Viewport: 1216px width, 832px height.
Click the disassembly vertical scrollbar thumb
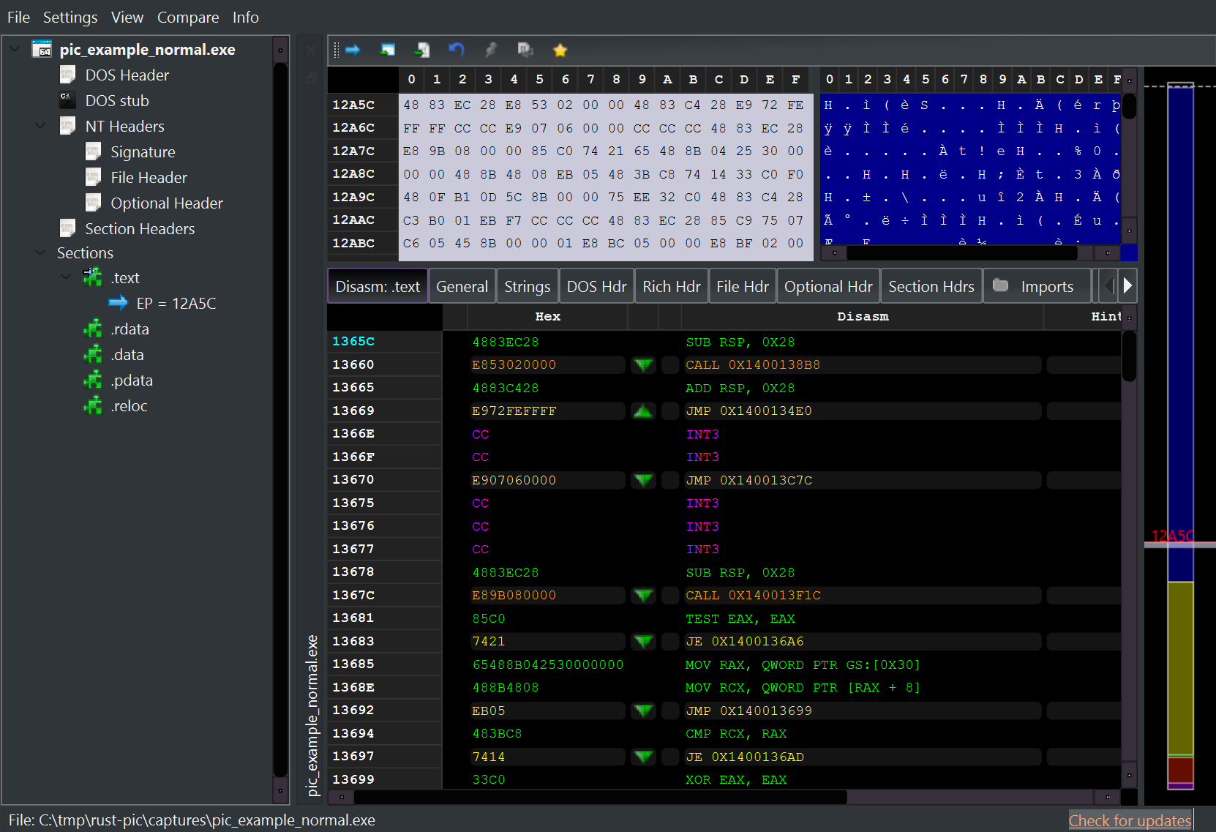pos(1129,356)
